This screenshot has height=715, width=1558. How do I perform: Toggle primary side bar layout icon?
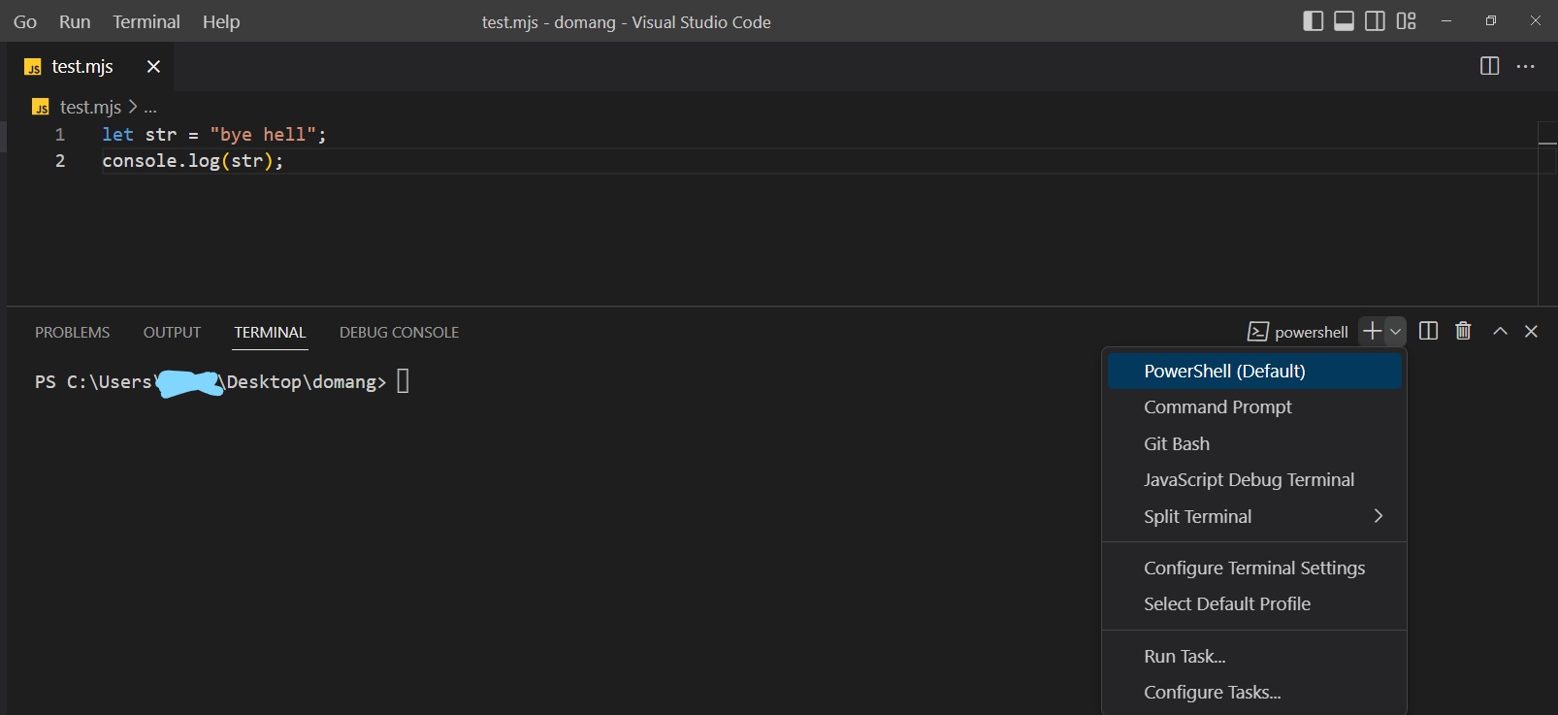coord(1313,21)
